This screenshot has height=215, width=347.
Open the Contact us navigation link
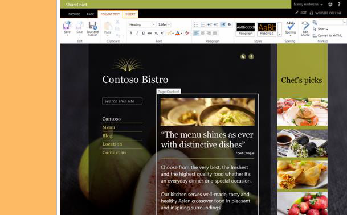pos(114,152)
